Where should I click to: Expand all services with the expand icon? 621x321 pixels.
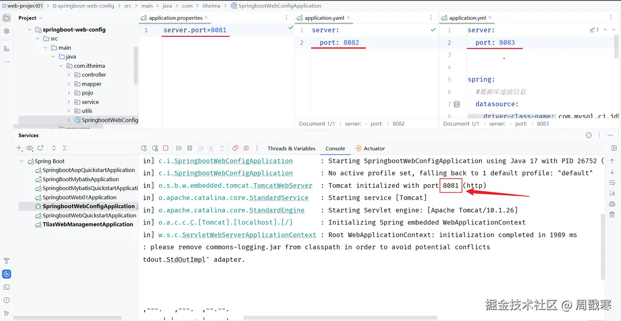click(x=54, y=148)
